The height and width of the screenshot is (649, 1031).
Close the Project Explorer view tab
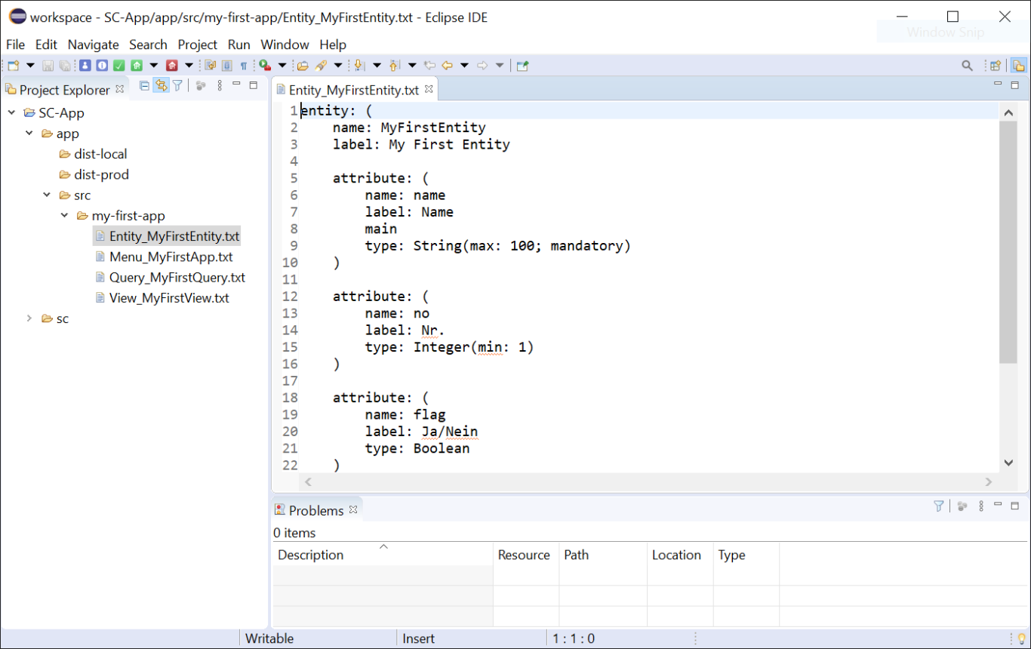(119, 89)
